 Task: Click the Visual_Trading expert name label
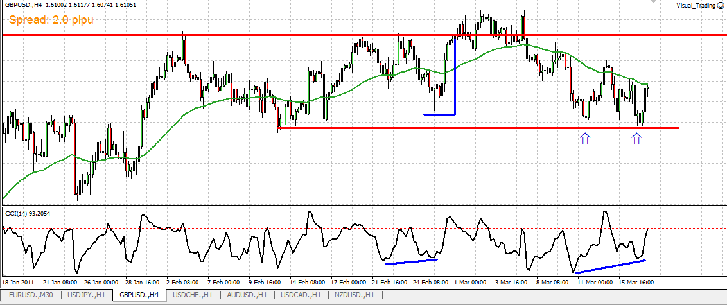pos(696,6)
